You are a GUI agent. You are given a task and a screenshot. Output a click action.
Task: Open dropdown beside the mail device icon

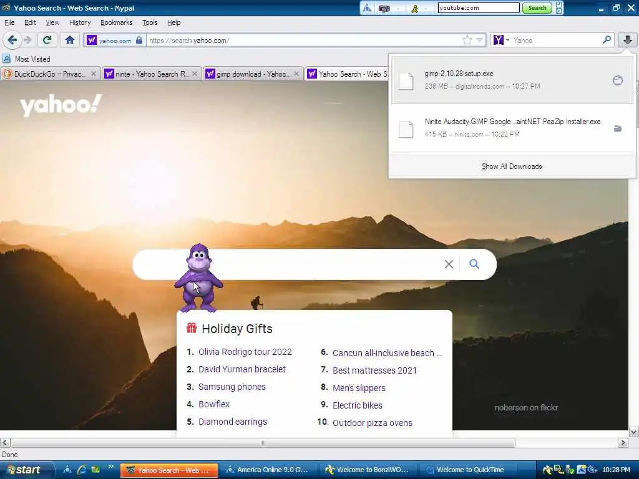pos(398,8)
